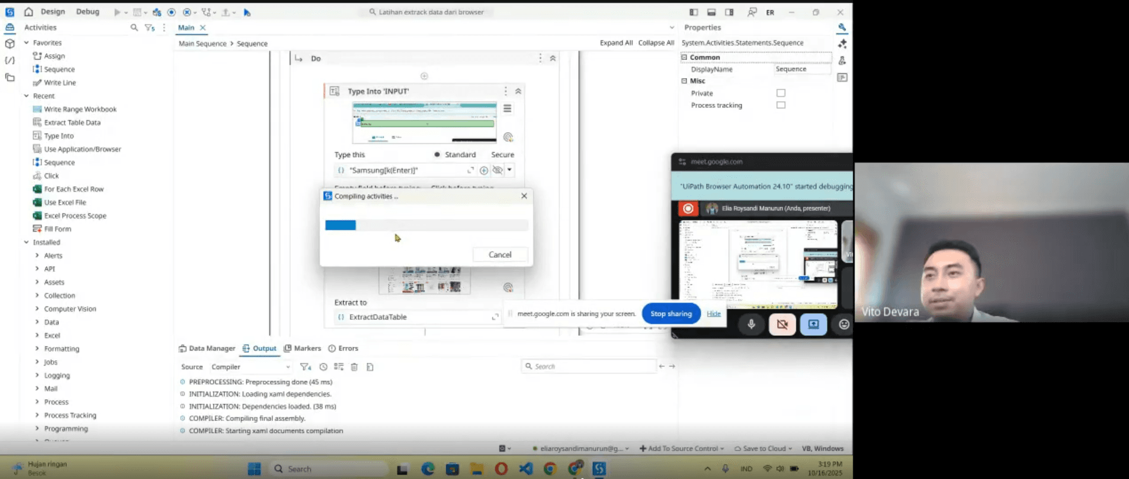Switch to the Markers tab

click(302, 348)
